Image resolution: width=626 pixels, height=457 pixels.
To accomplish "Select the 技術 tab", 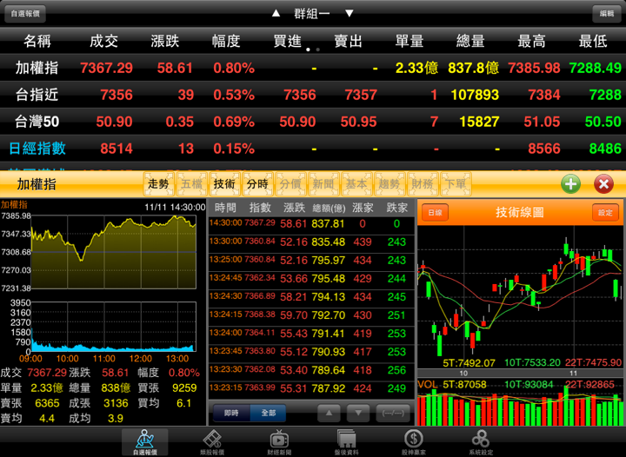I will 224,184.
